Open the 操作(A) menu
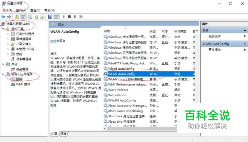248x142 pixels. [21, 10]
